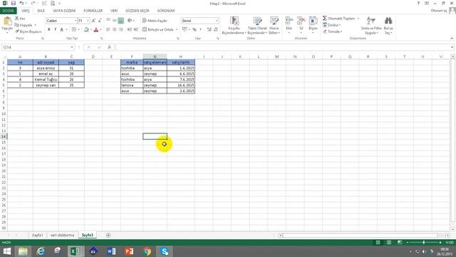Open the fill color dropdown arrow
Image resolution: width=456 pixels, height=257 pixels.
(x=90, y=30)
